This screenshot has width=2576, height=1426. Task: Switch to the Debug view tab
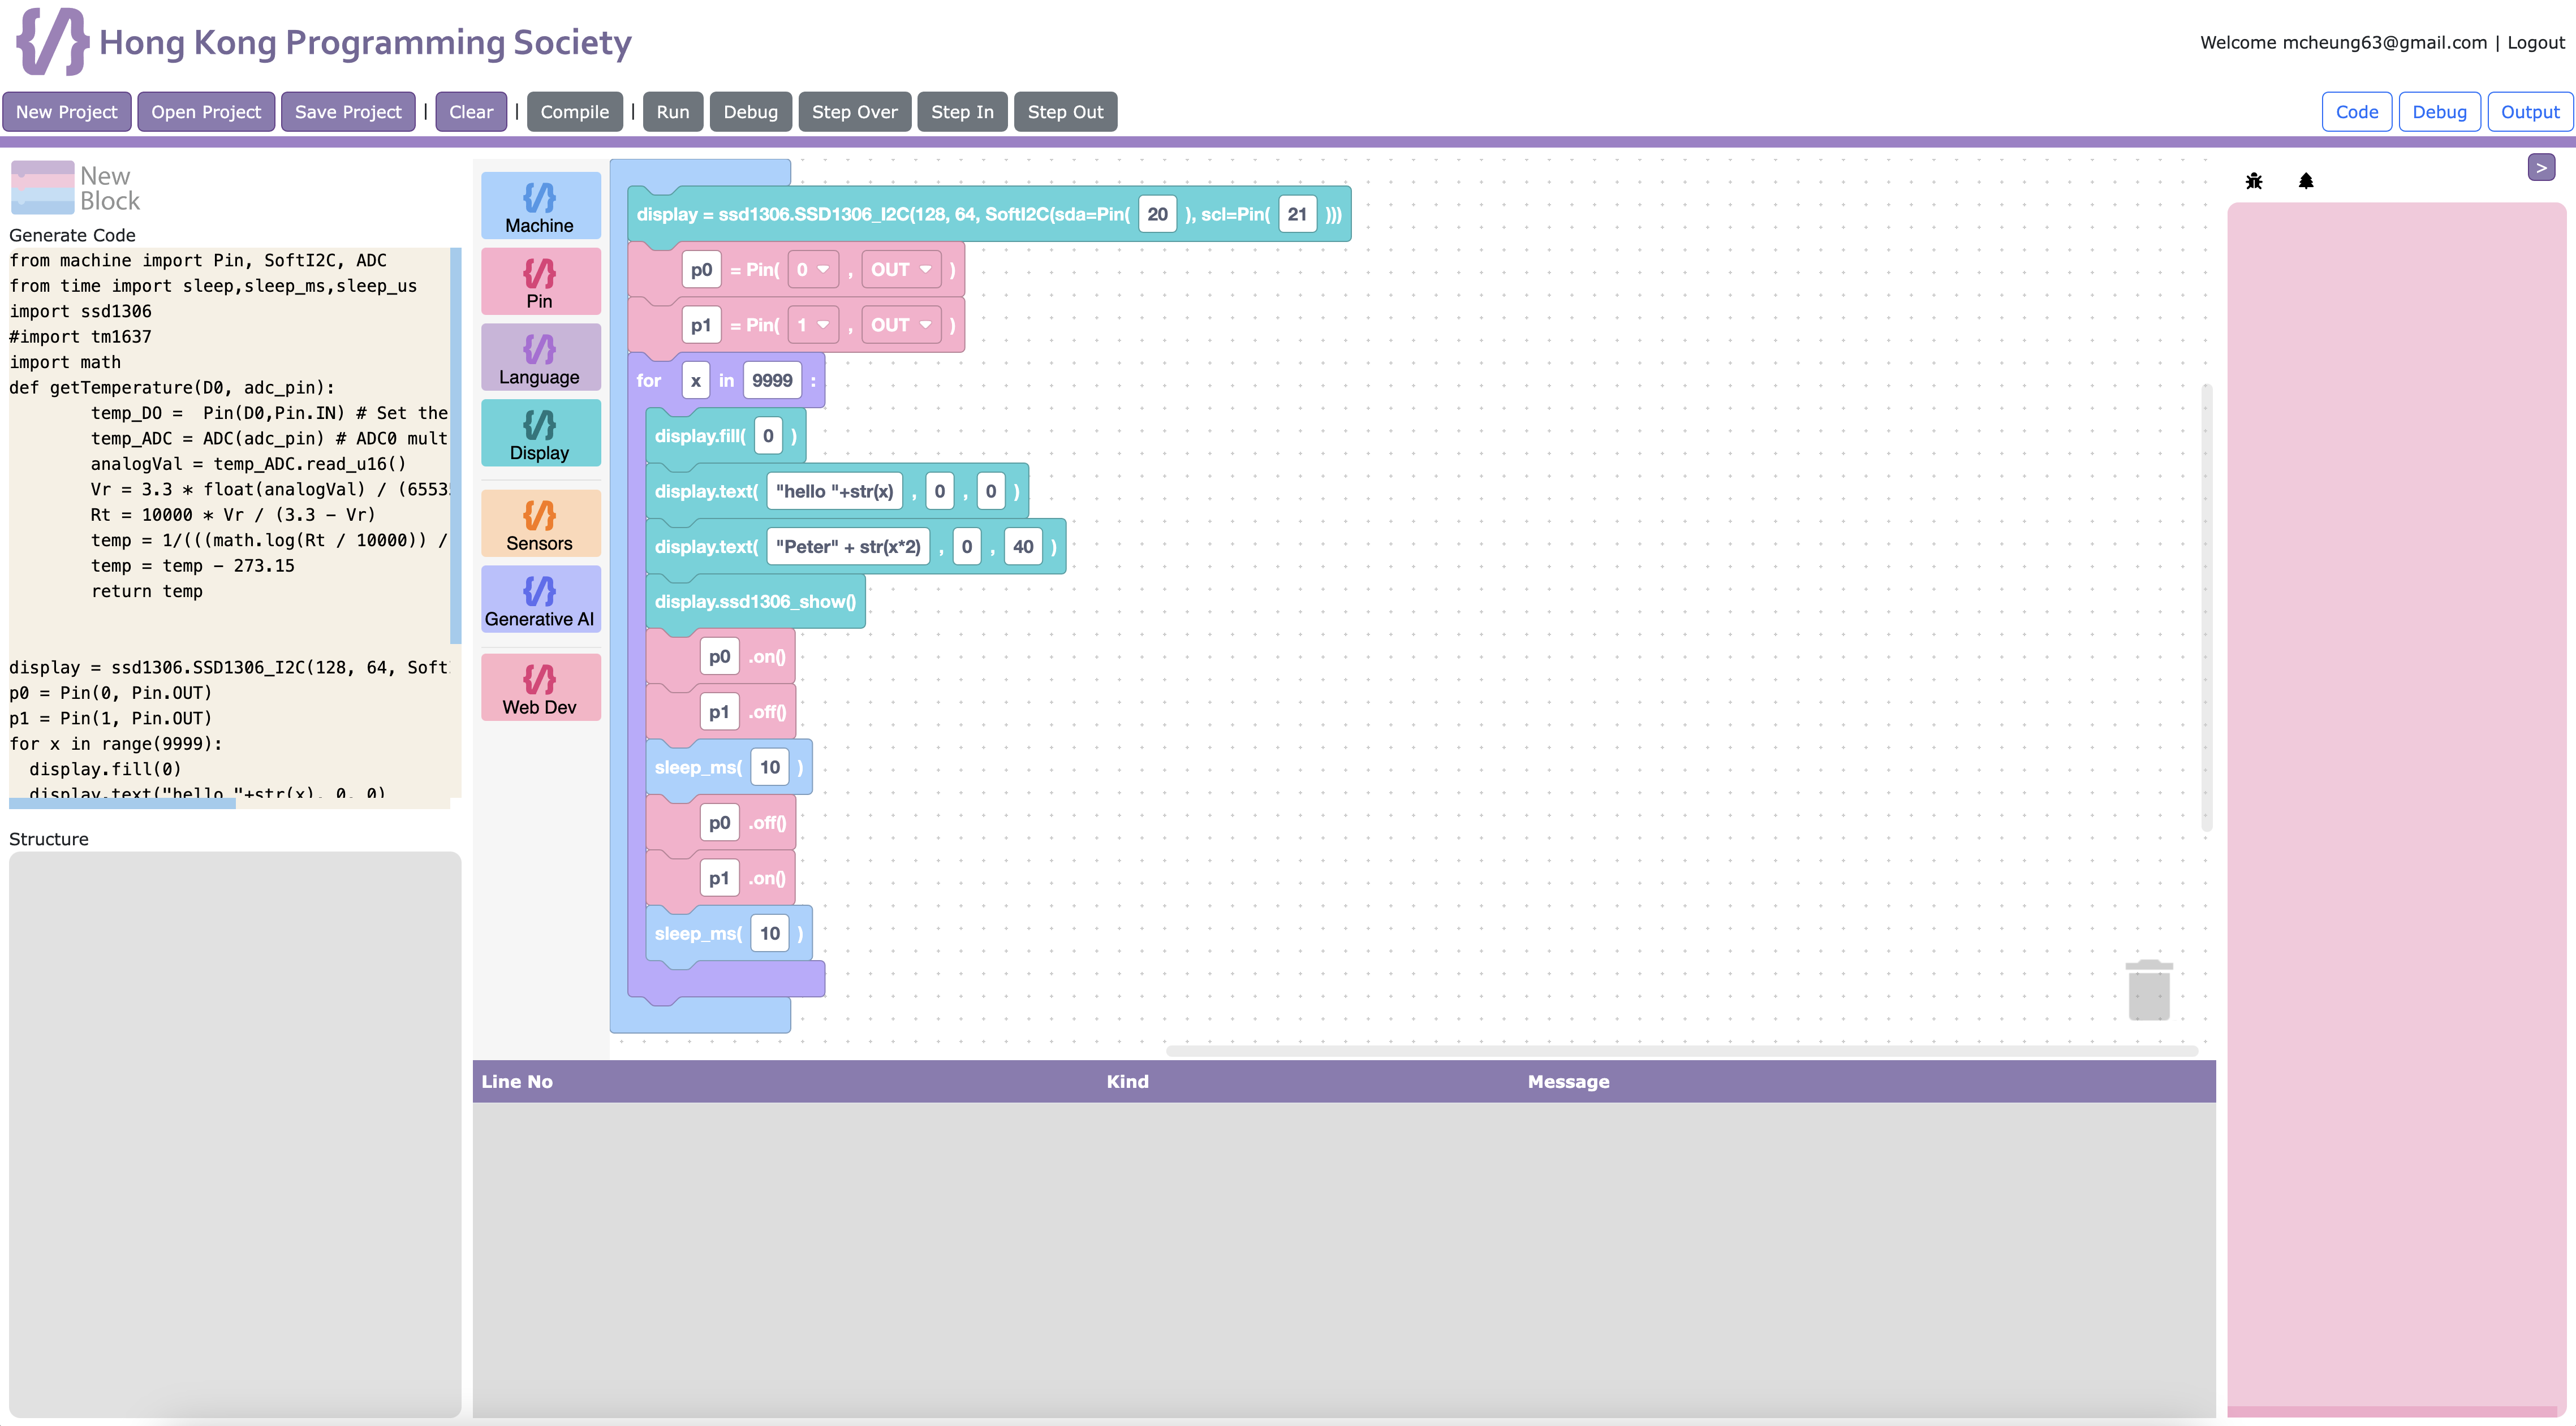tap(2439, 112)
